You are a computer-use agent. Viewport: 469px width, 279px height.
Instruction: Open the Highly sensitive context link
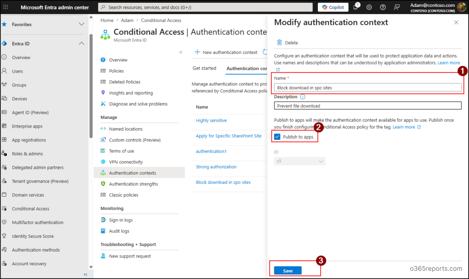211,120
